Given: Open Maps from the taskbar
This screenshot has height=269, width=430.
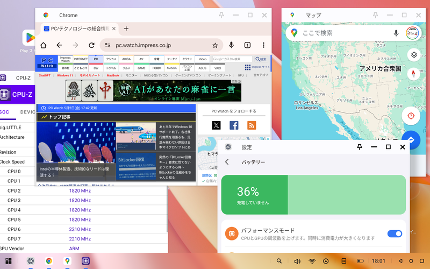Looking at the screenshot, I should (x=67, y=261).
